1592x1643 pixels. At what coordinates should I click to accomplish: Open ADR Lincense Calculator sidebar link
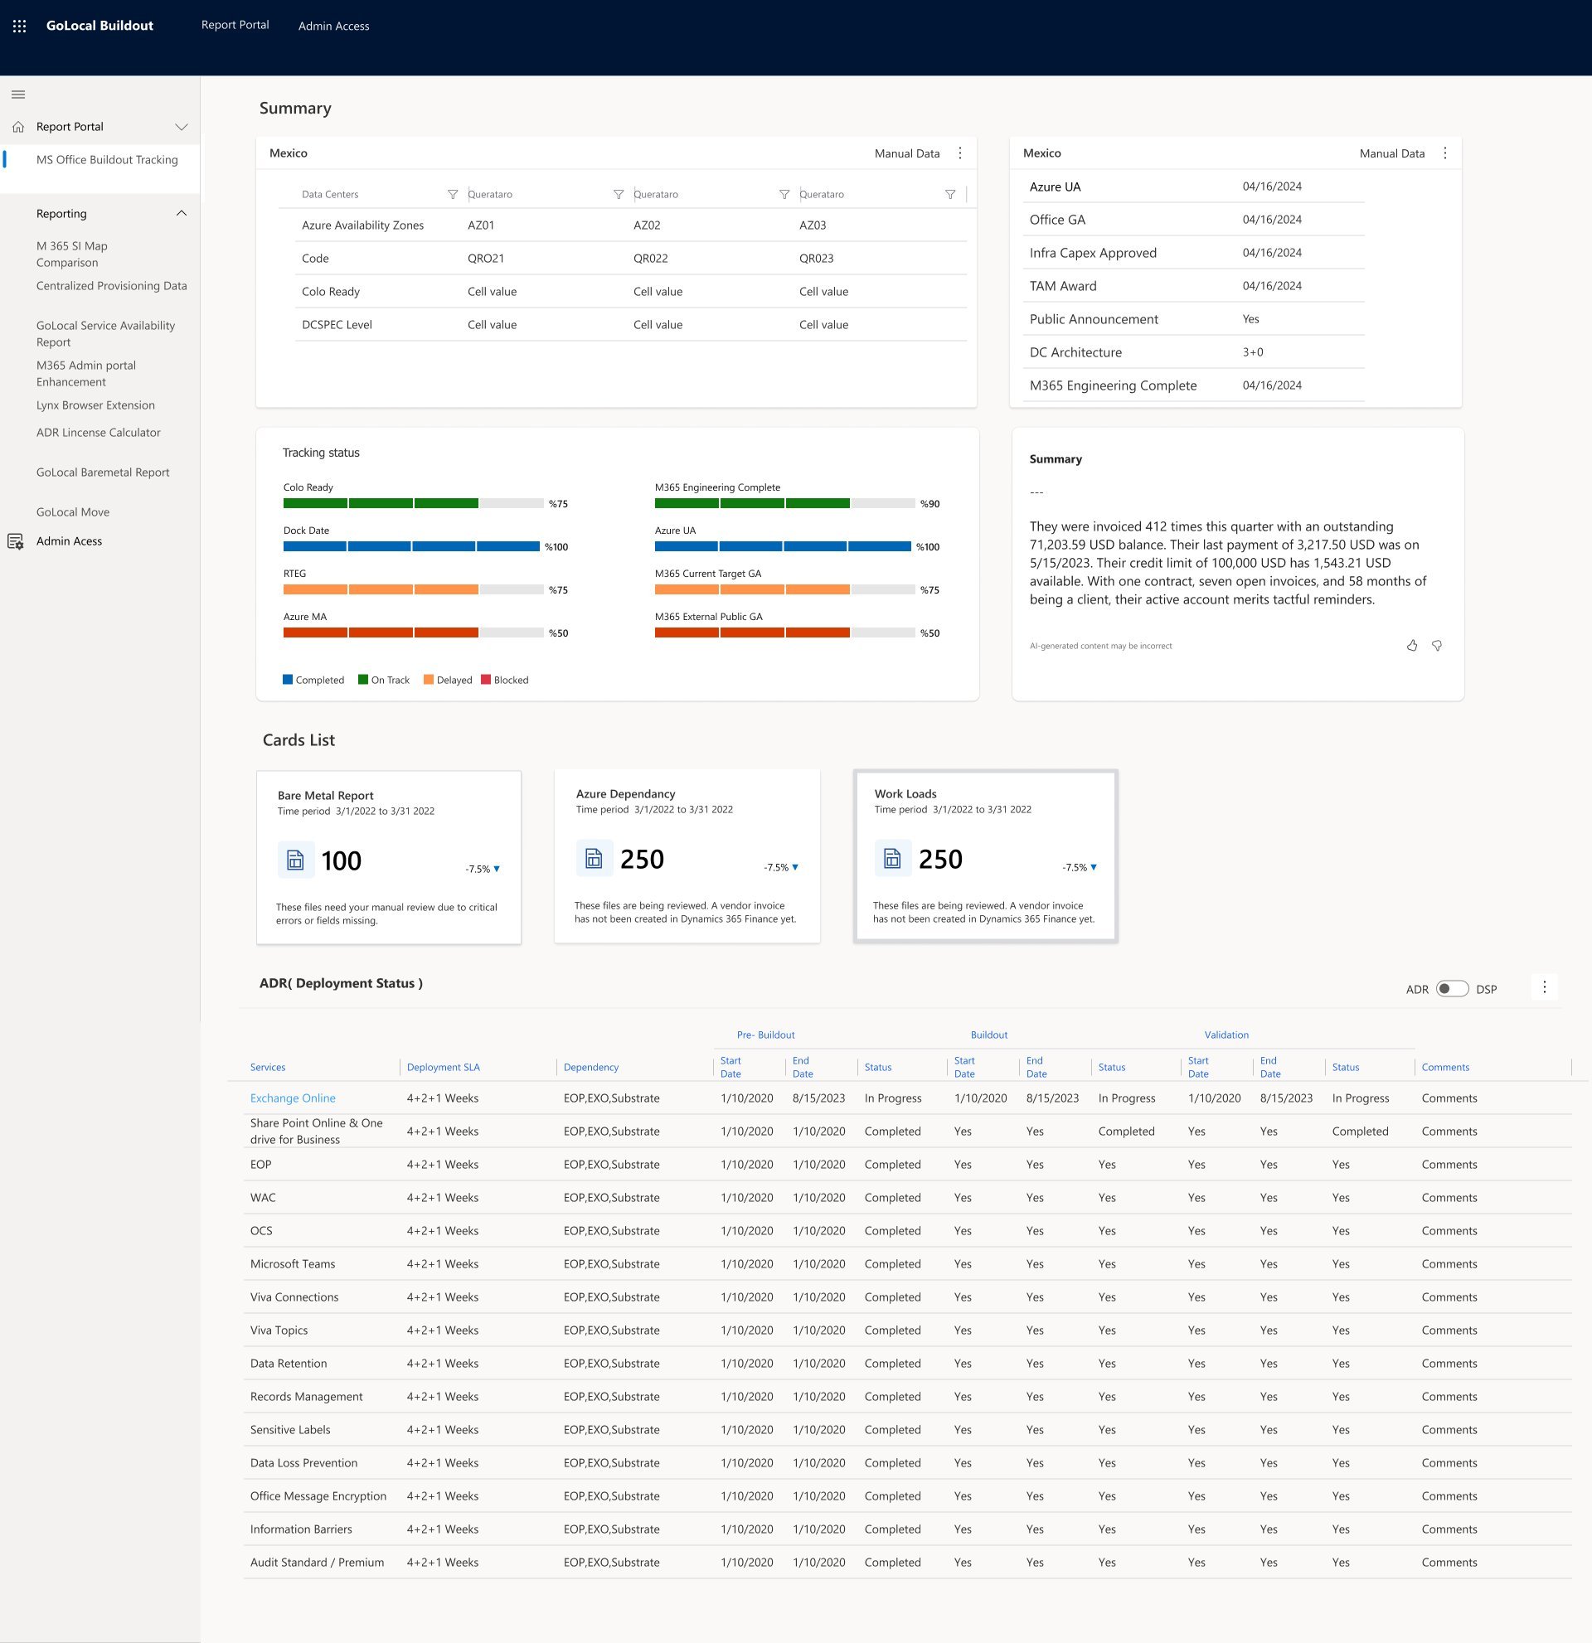pyautogui.click(x=98, y=433)
